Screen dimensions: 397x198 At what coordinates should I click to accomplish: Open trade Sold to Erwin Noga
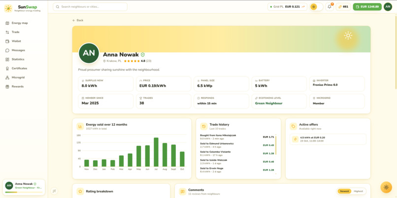[237, 170]
